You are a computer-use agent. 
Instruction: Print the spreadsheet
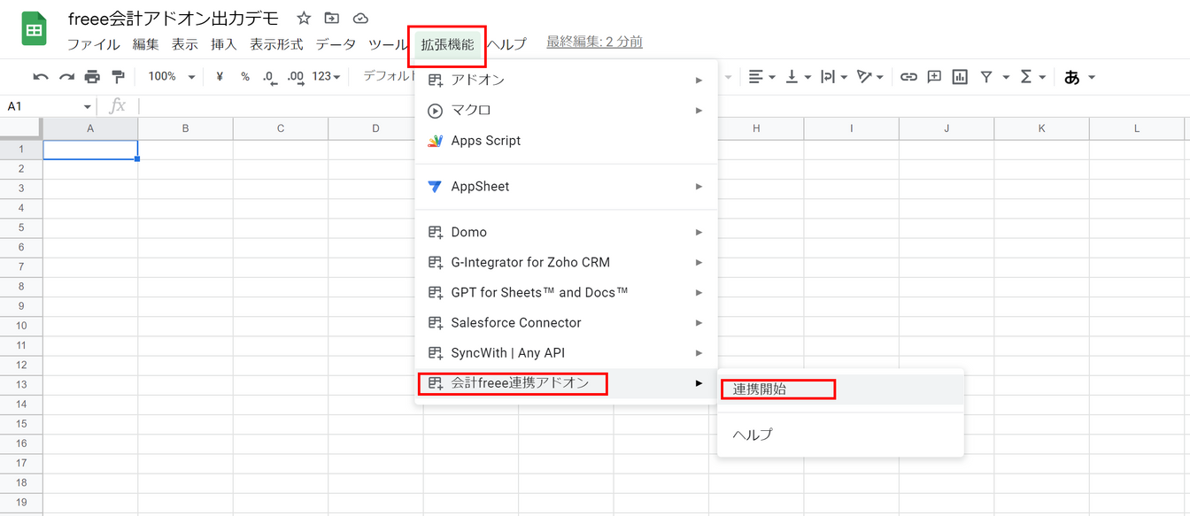[92, 77]
